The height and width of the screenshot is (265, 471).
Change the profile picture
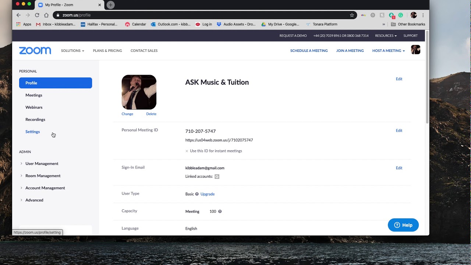tap(127, 114)
